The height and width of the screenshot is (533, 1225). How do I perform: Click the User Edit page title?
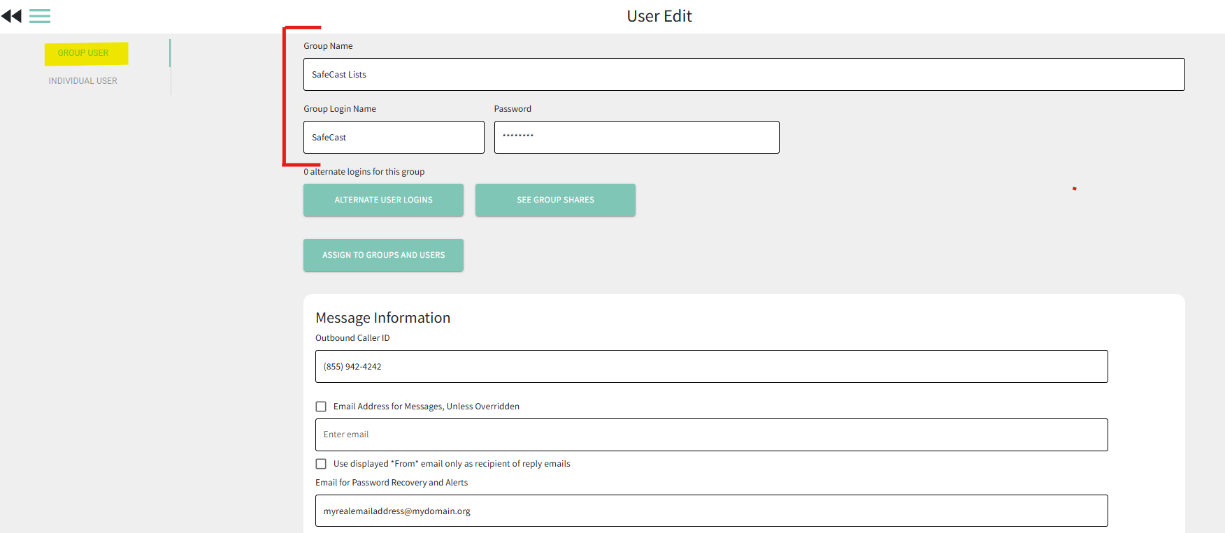click(x=659, y=16)
